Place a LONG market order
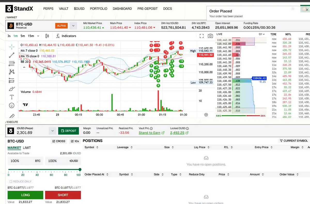The height and width of the screenshot is (204, 310). [25, 195]
